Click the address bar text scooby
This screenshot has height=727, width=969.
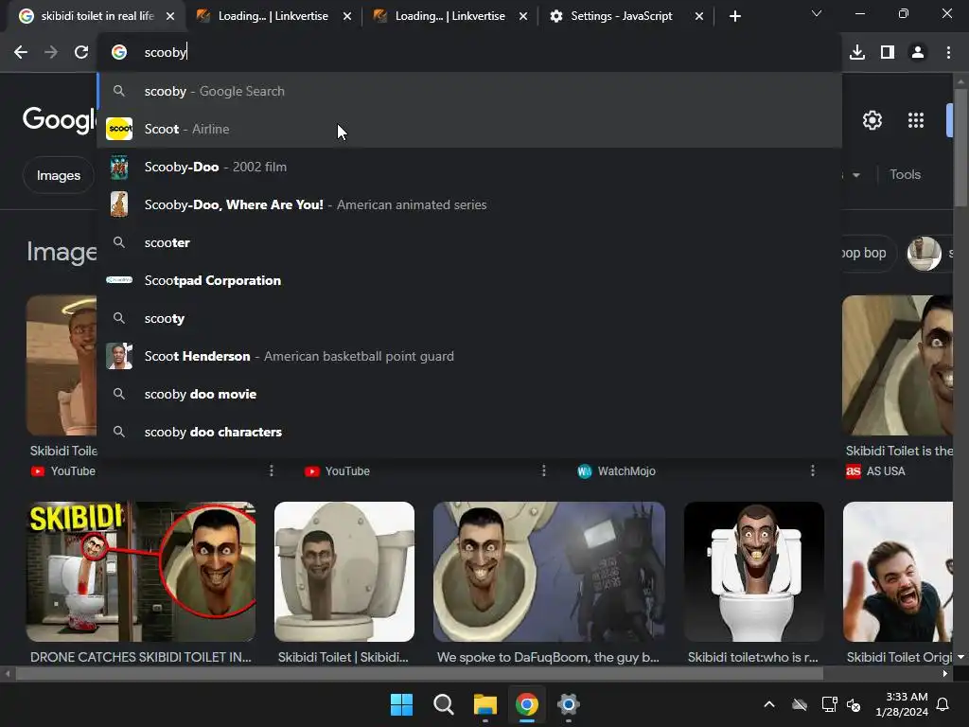coord(165,53)
